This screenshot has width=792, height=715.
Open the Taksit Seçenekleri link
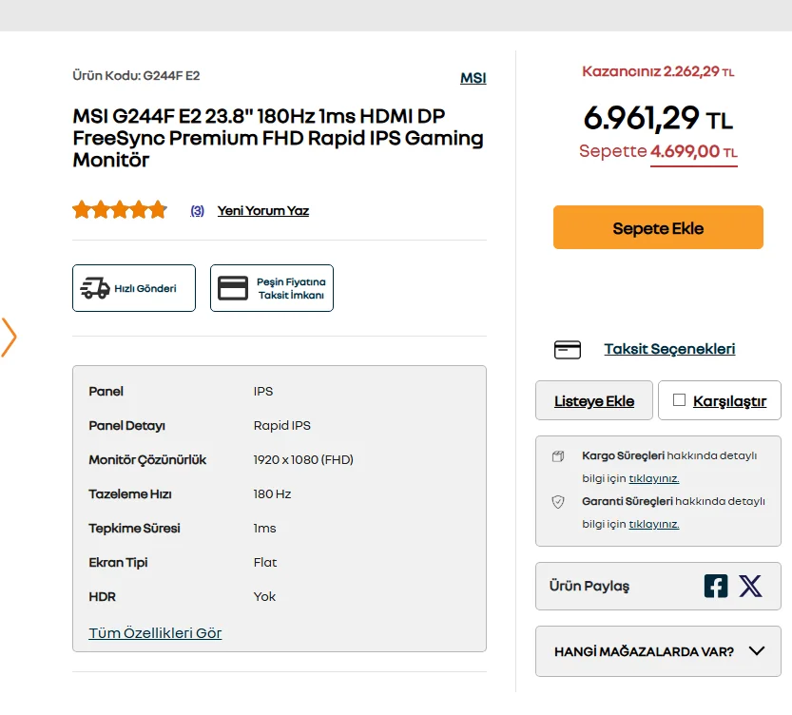pos(669,349)
